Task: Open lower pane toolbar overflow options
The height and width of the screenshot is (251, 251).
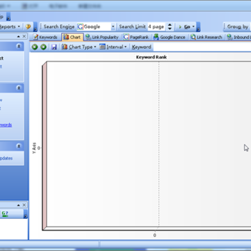Action: 26,214
